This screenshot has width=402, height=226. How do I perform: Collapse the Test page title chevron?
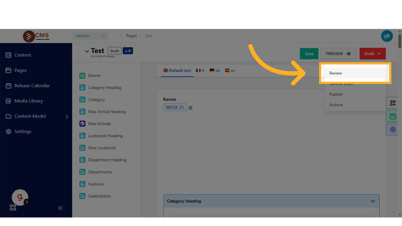tap(87, 51)
